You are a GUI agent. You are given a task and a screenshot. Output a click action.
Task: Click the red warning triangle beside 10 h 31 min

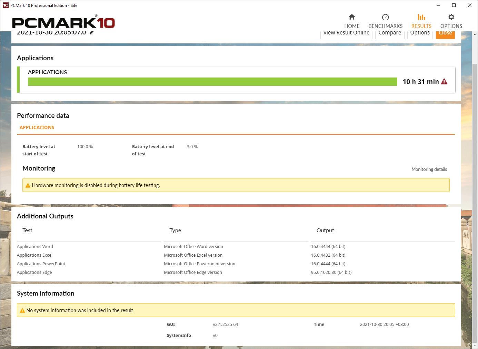click(444, 82)
